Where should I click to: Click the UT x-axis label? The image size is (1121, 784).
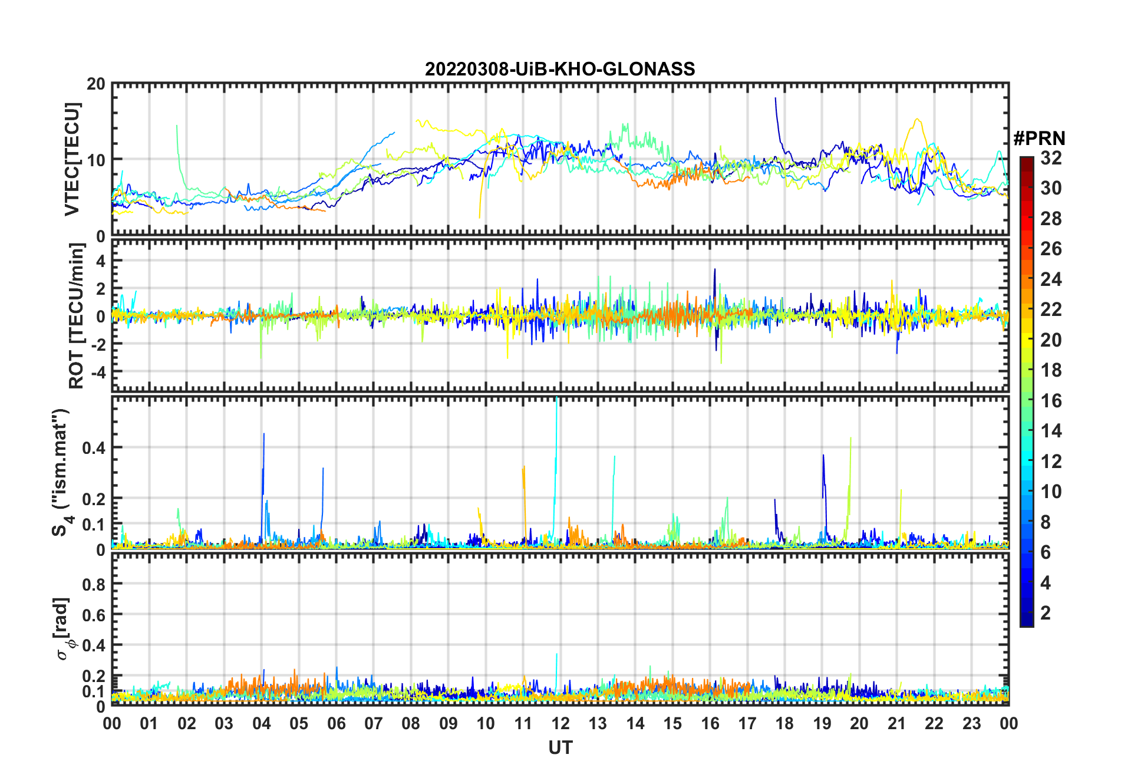click(560, 747)
